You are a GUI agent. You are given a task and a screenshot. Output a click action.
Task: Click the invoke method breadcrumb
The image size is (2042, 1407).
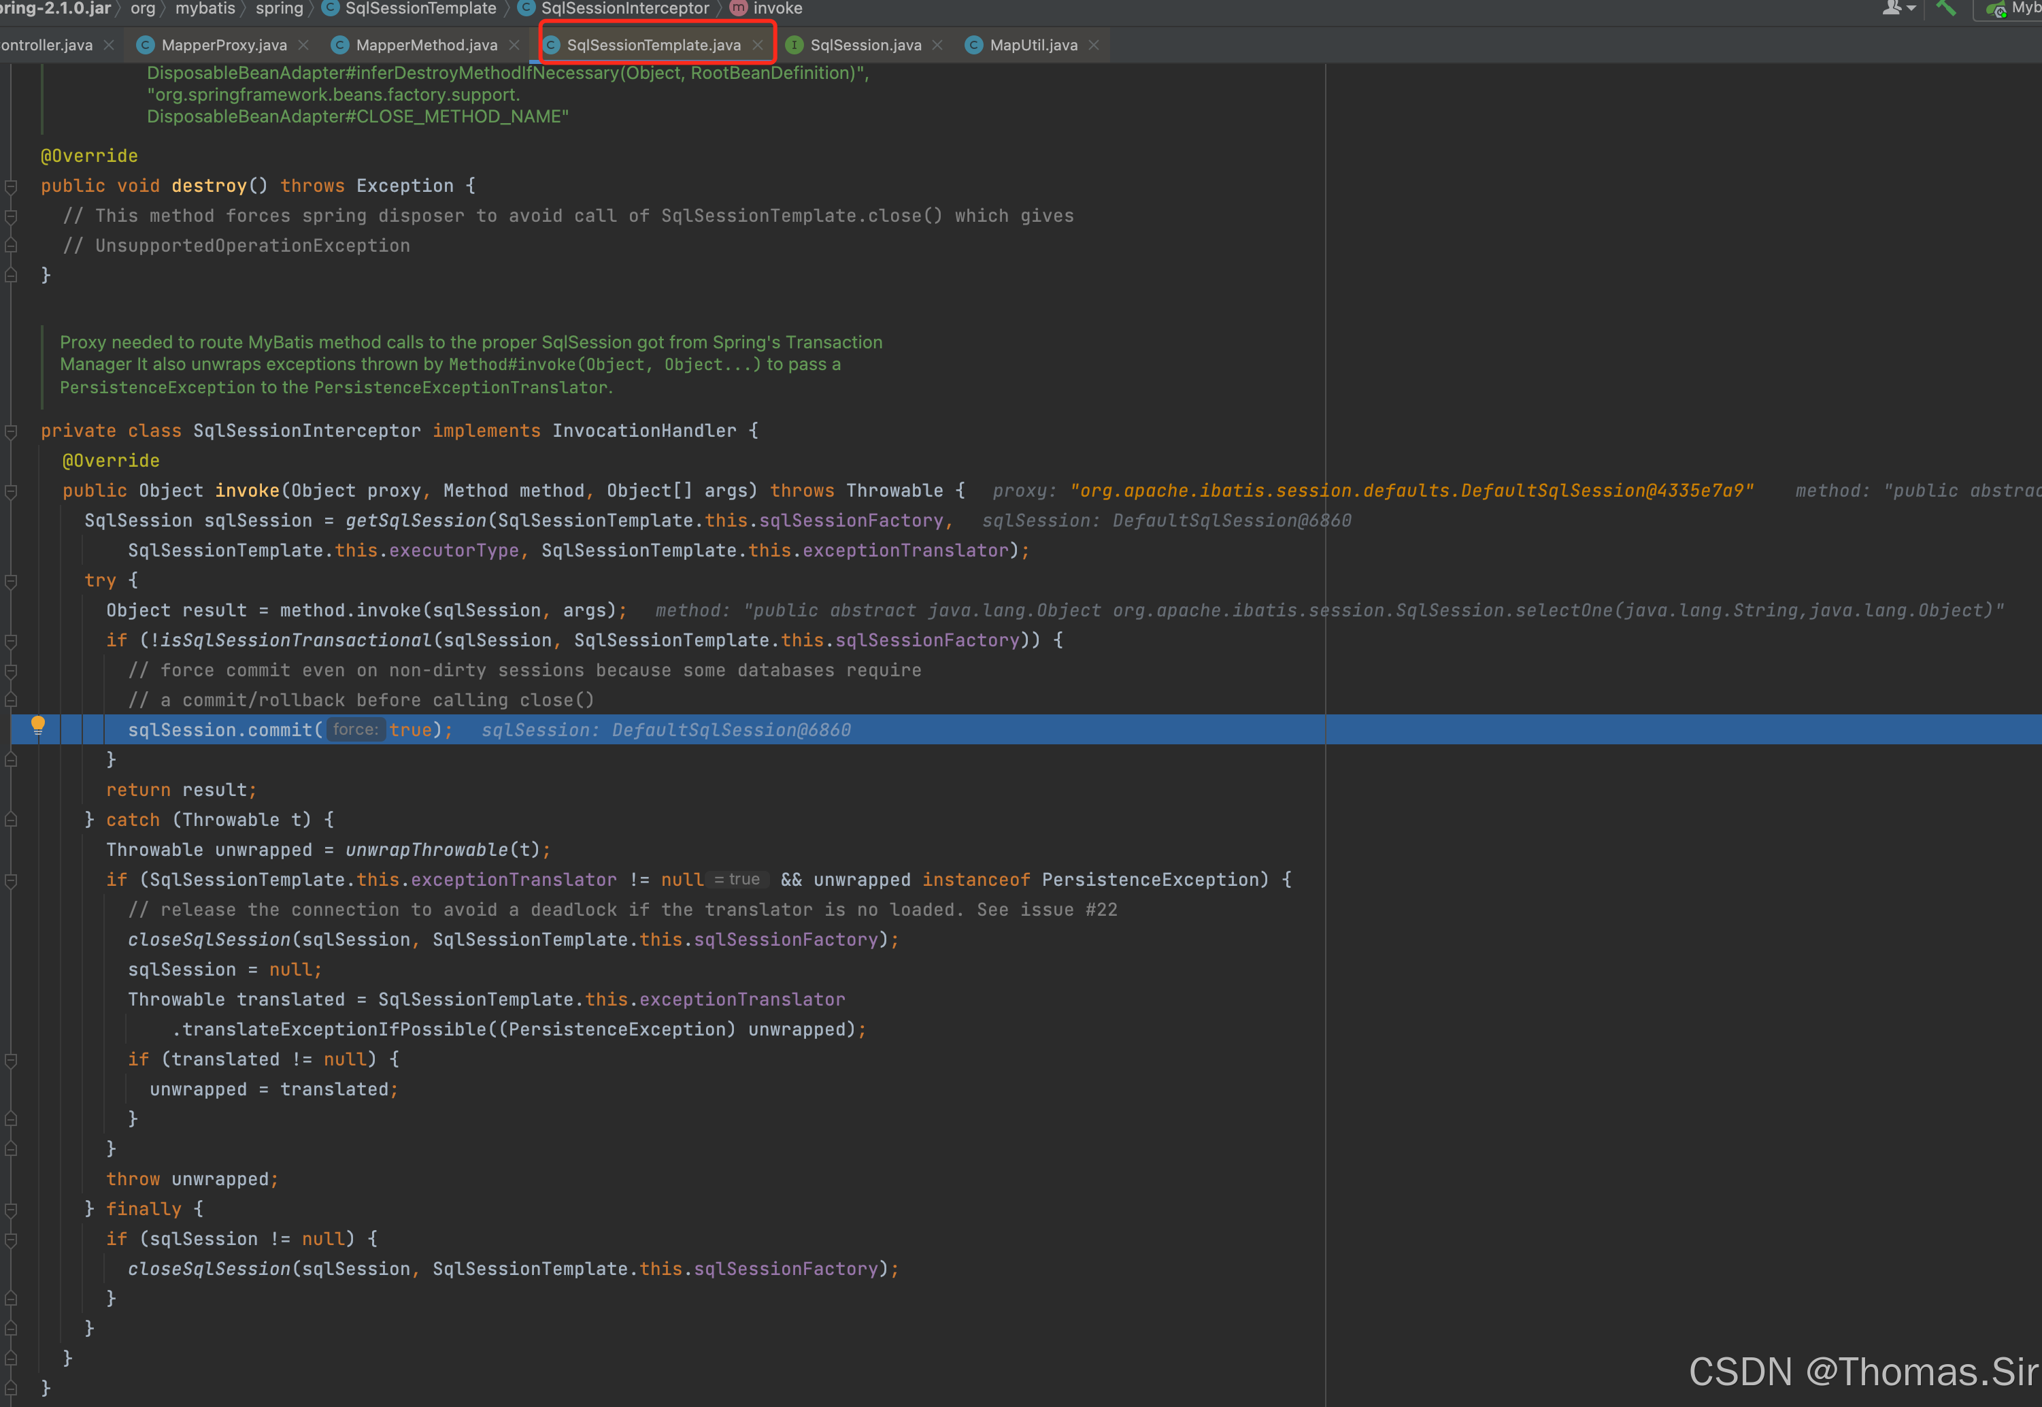777,9
